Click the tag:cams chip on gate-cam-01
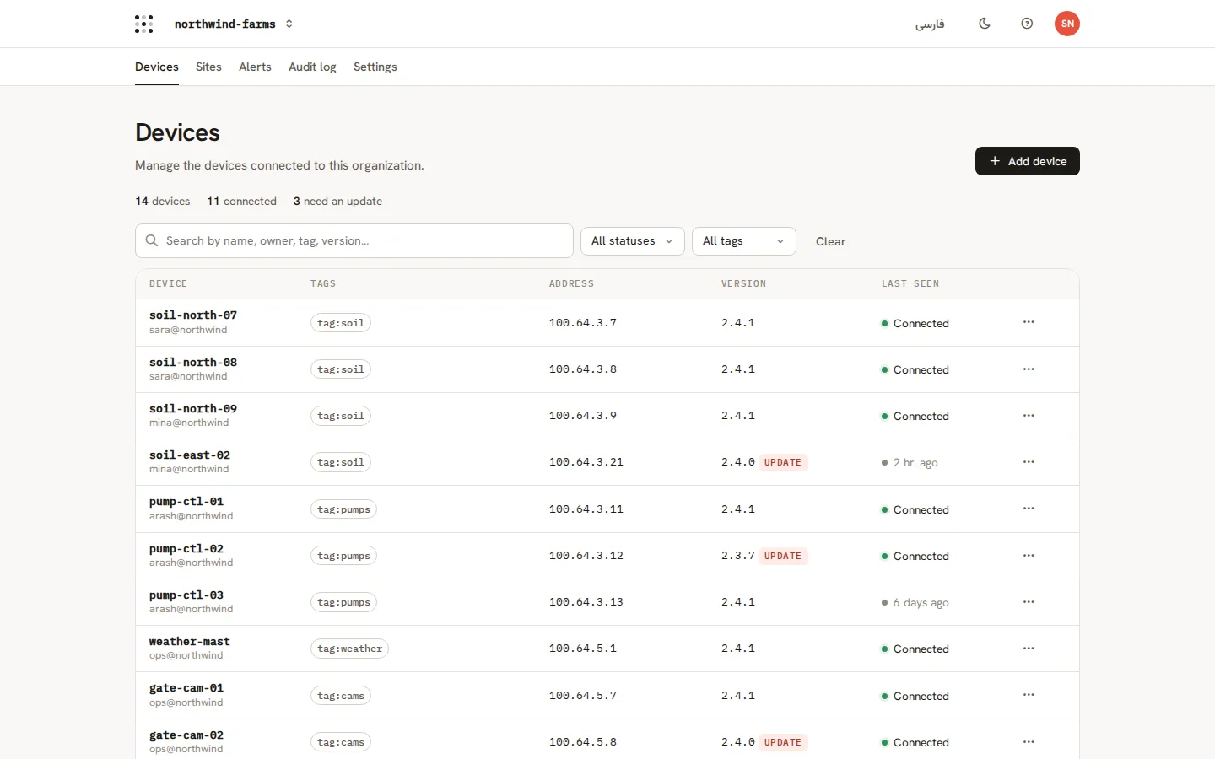This screenshot has width=1215, height=759. 341,696
